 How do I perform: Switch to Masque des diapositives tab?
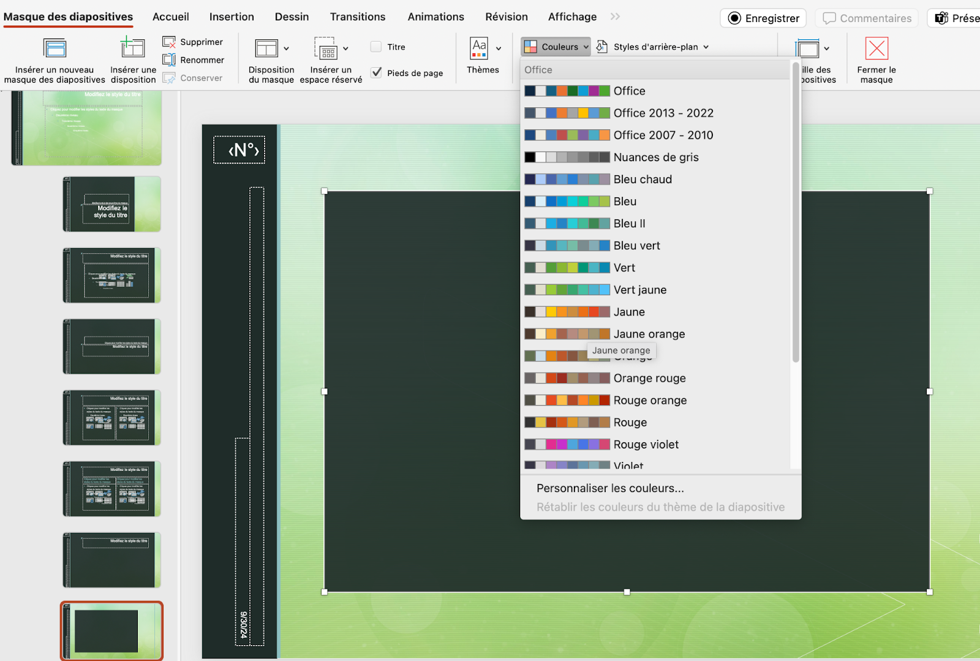[x=69, y=17]
